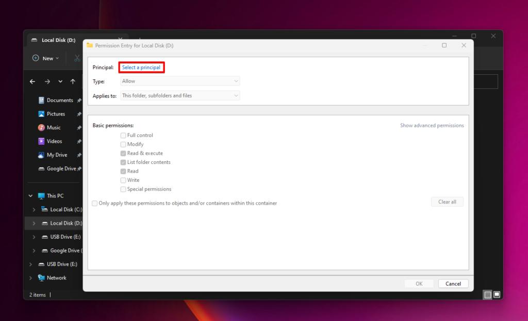528x321 pixels.
Task: Click the Clear all button
Action: [447, 201]
